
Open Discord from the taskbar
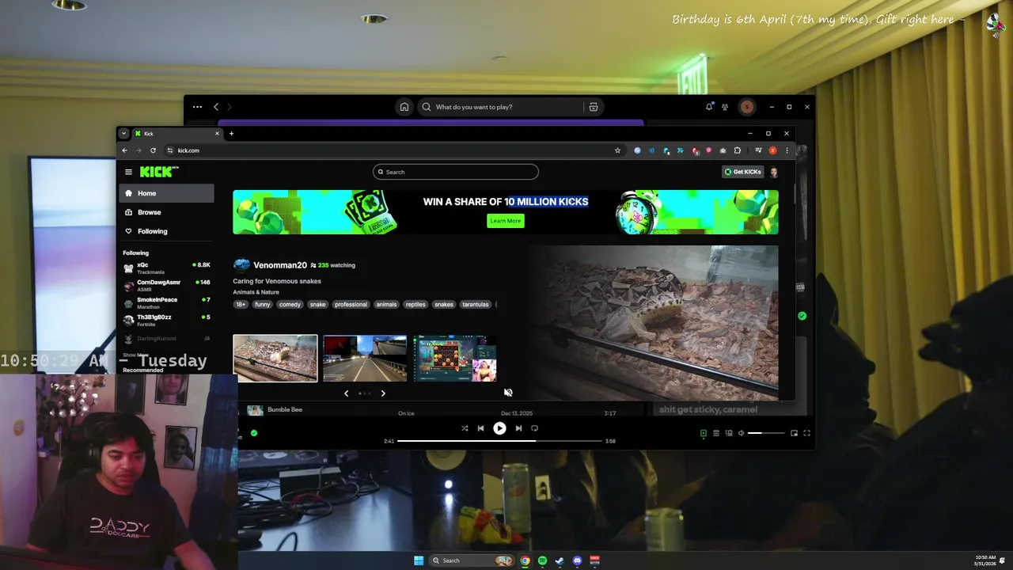[x=577, y=560]
